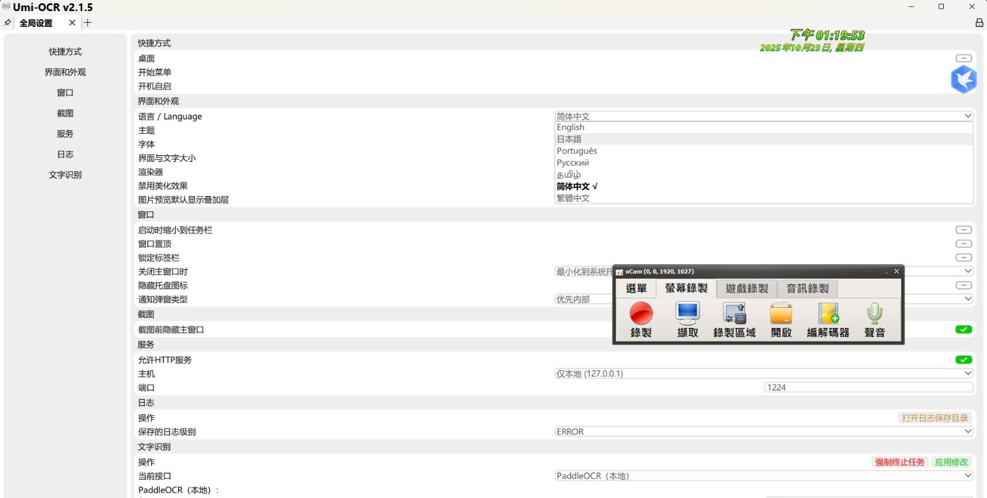The image size is (987, 498).
Task: Click the green 应用修改 button
Action: (x=951, y=462)
